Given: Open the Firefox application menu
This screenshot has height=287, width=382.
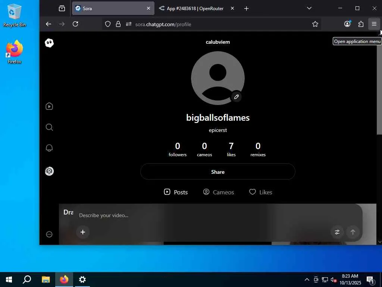Looking at the screenshot, I should (x=374, y=24).
